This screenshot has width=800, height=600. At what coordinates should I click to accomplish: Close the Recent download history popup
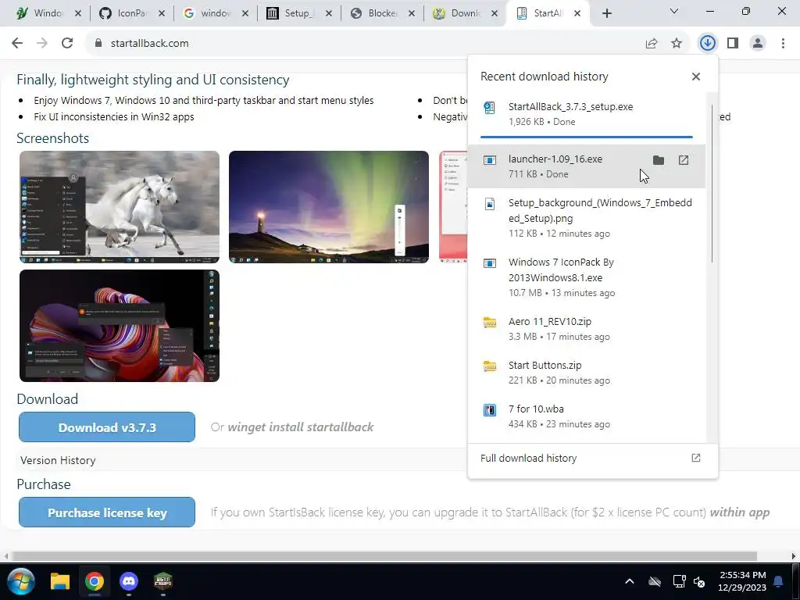(696, 77)
